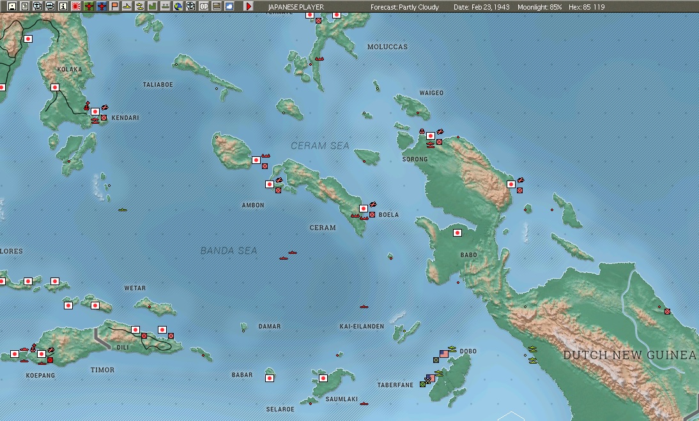Select the Japanese flag base at Boela
The height and width of the screenshot is (421, 699).
(x=364, y=209)
